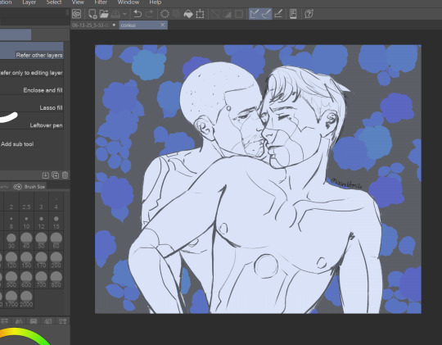The image size is (442, 345).
Task: Click the duplicate sub tool icon
Action: click(56, 175)
